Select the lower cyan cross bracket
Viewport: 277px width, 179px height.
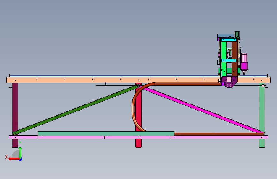coord(229,61)
